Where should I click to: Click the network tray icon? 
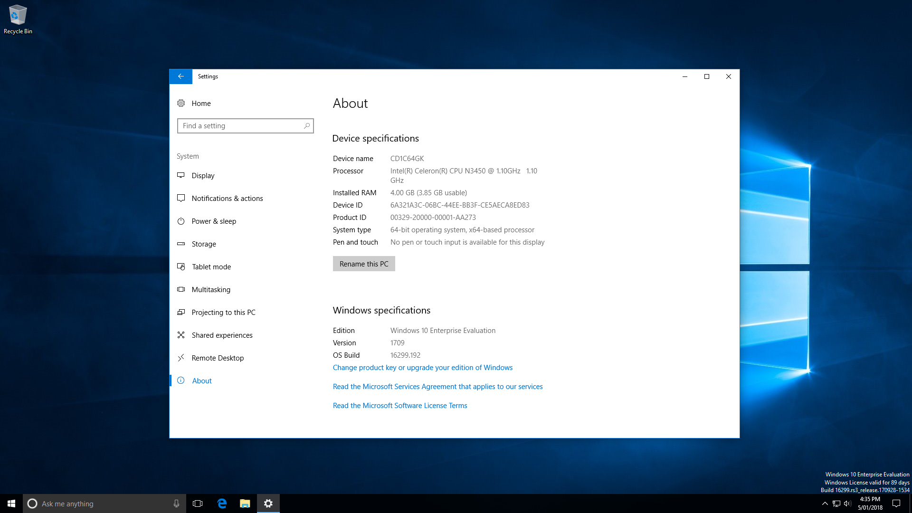pyautogui.click(x=836, y=503)
